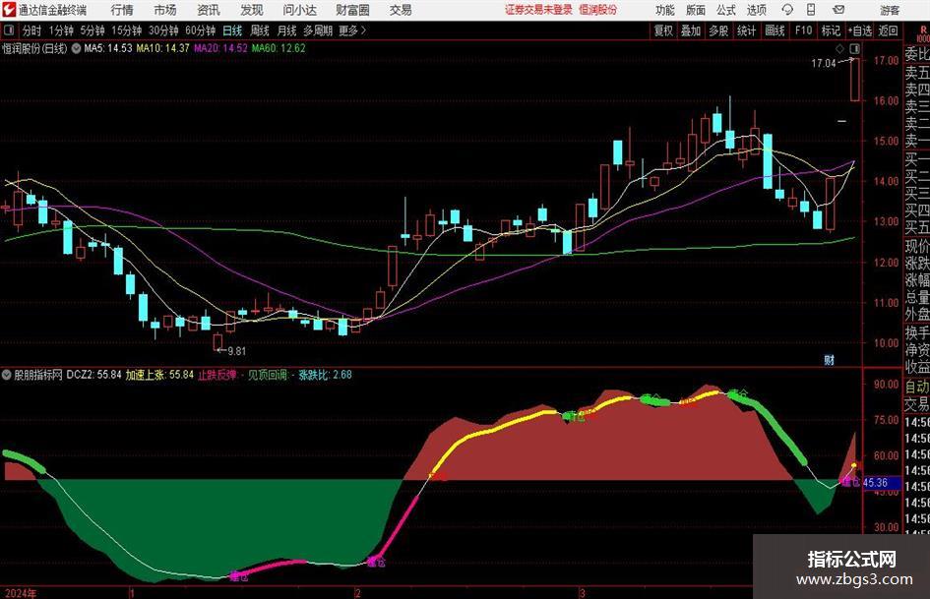Image resolution: width=930 pixels, height=599 pixels.
Task: Click the 2024年 timeline label
Action: click(21, 593)
